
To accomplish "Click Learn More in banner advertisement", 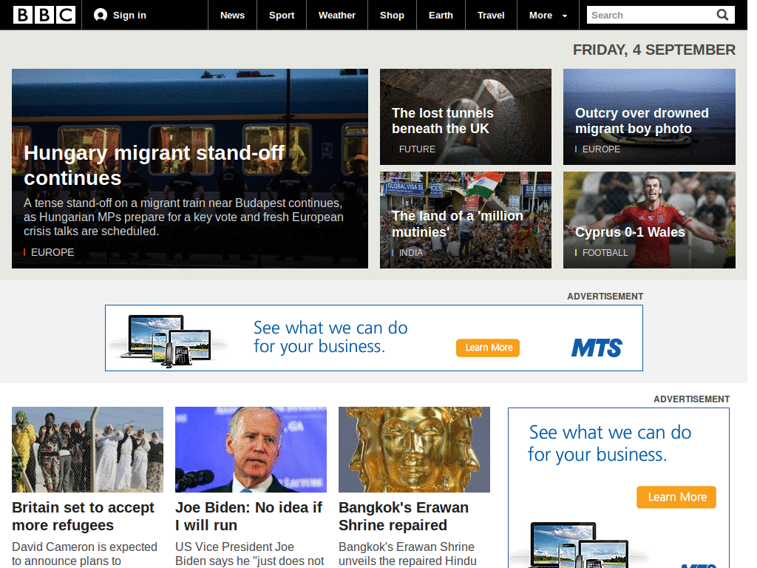I will click(488, 348).
